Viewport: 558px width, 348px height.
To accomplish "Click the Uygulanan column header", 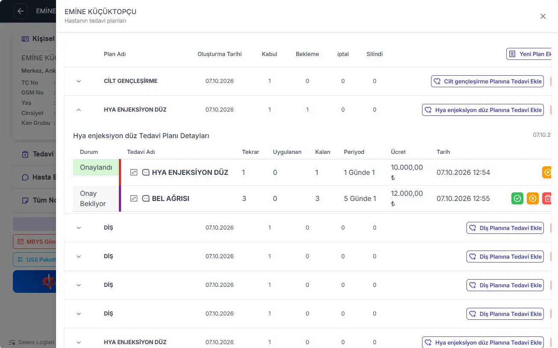I will [x=287, y=152].
